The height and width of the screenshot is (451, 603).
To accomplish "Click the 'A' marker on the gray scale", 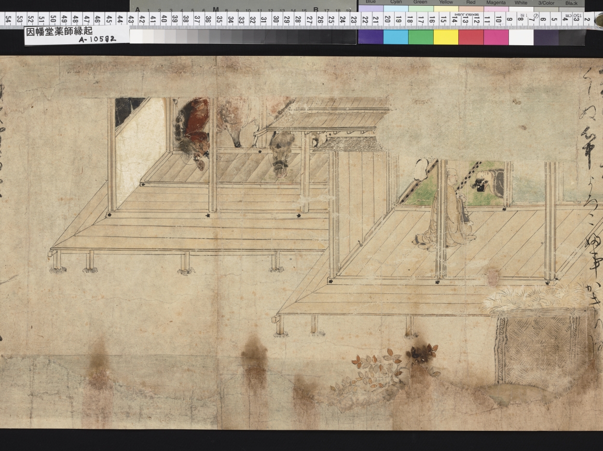I will 137,9.
